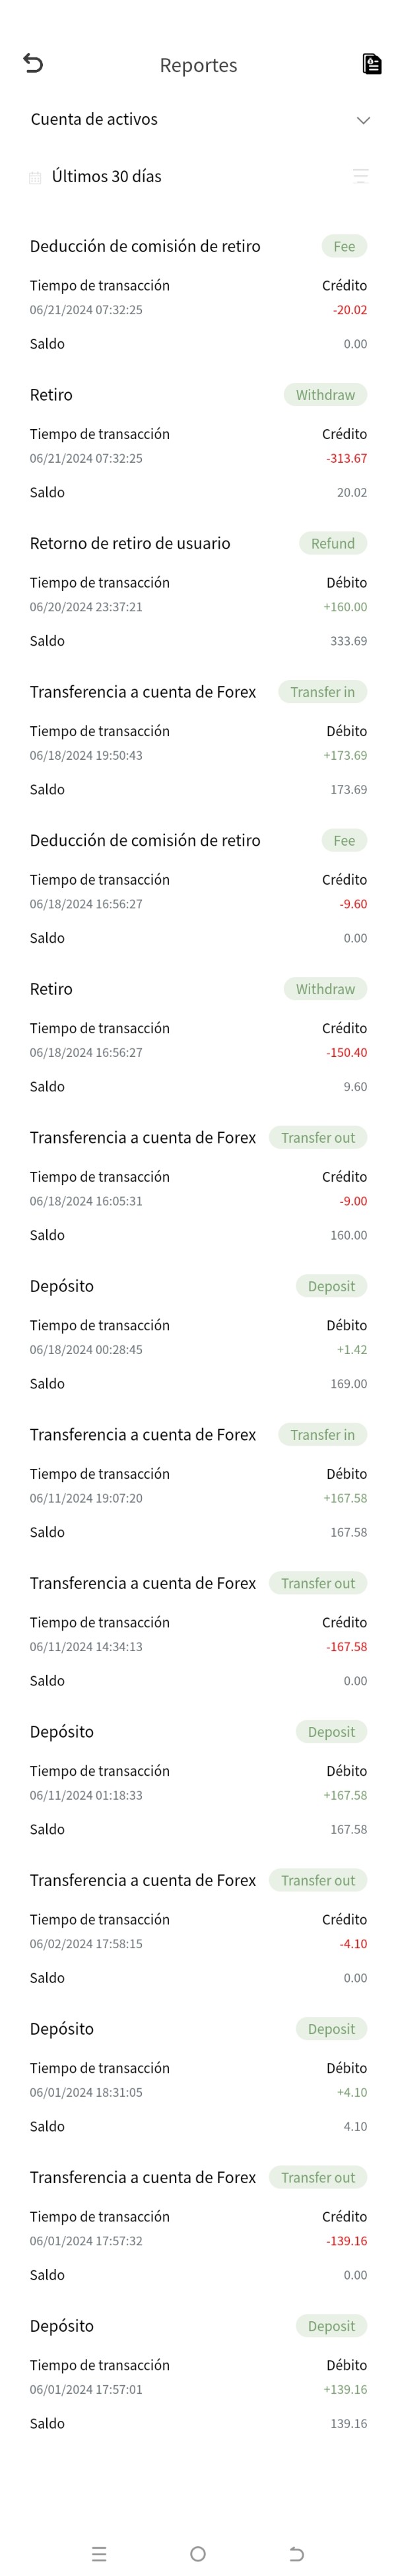Expand the Cuenta de activos chevron

pyautogui.click(x=363, y=120)
